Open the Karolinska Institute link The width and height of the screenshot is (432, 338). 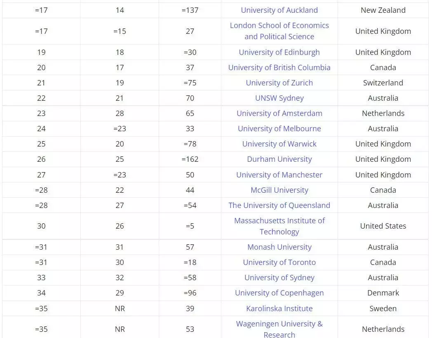(279, 309)
